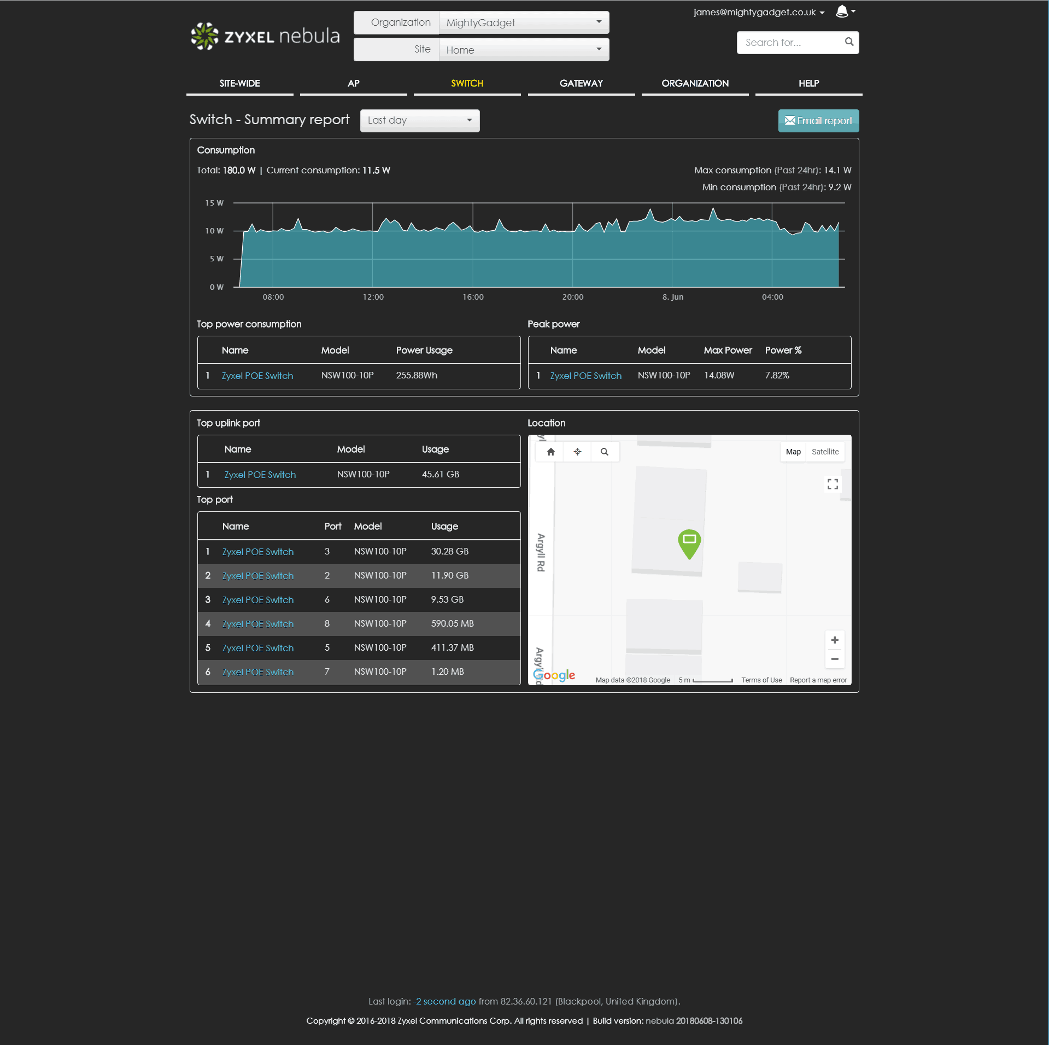
Task: Click the map center crosshair icon
Action: point(577,452)
